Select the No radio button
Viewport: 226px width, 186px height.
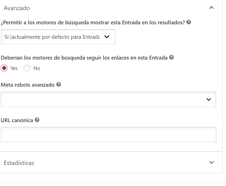tap(27, 68)
